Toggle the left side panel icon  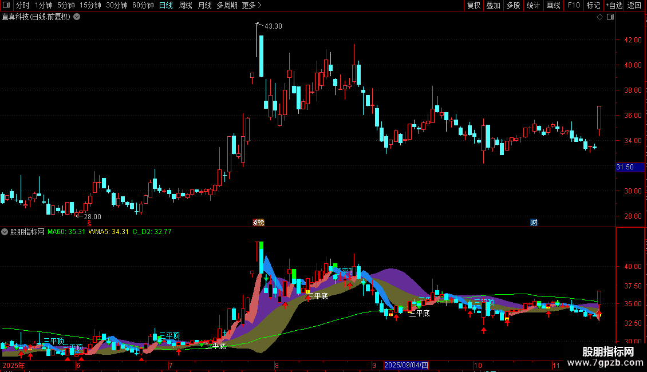click(6, 5)
